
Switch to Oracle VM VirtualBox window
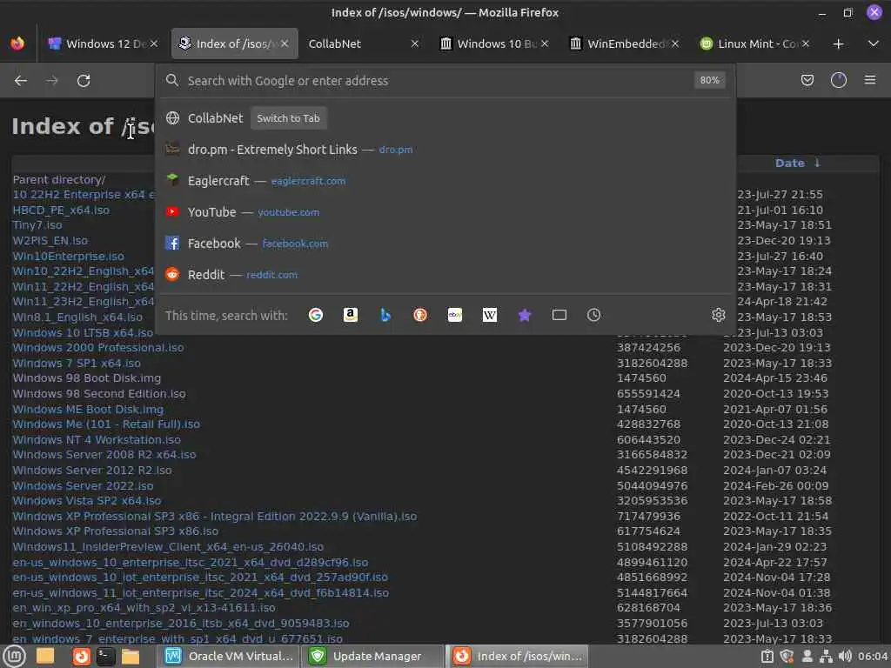coord(229,657)
